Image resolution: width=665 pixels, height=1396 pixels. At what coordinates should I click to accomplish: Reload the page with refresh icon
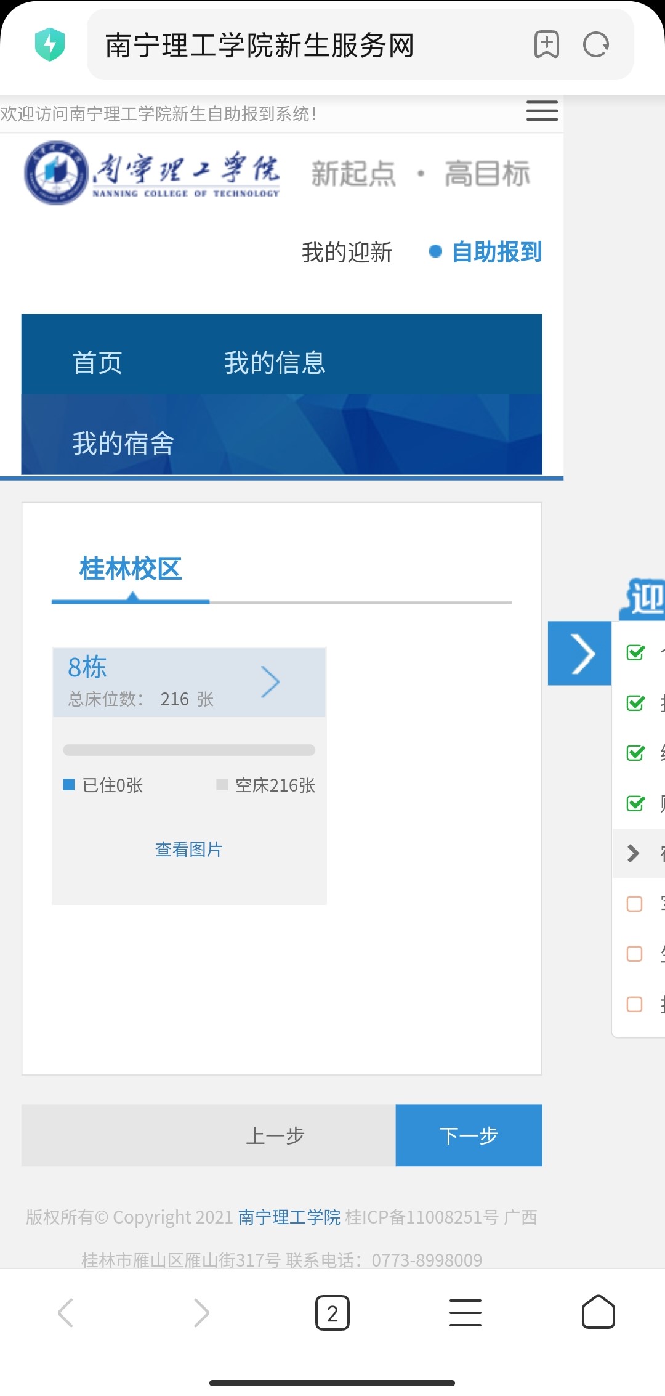(x=596, y=44)
